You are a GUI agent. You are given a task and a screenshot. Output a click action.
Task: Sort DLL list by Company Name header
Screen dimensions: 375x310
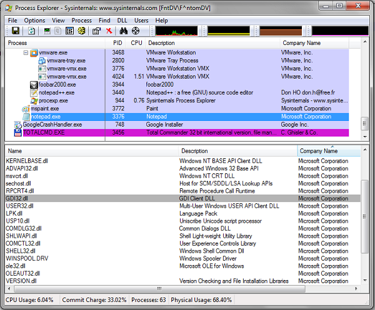(x=329, y=151)
